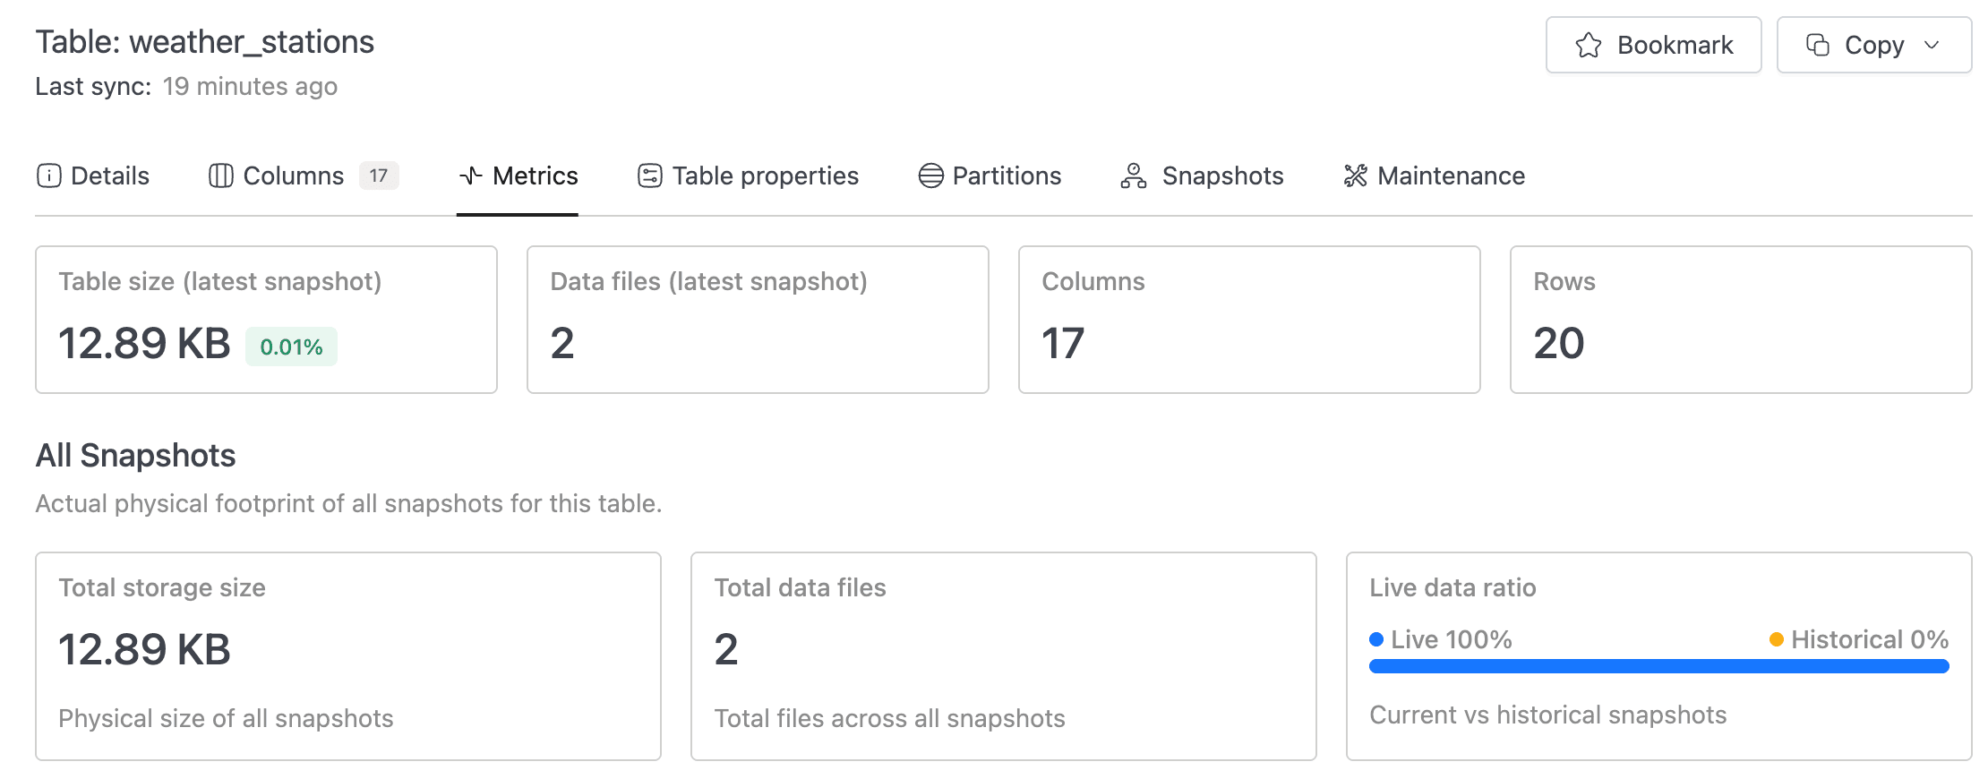Open the Maintenance tab
This screenshot has height=779, width=1988.
1450,175
